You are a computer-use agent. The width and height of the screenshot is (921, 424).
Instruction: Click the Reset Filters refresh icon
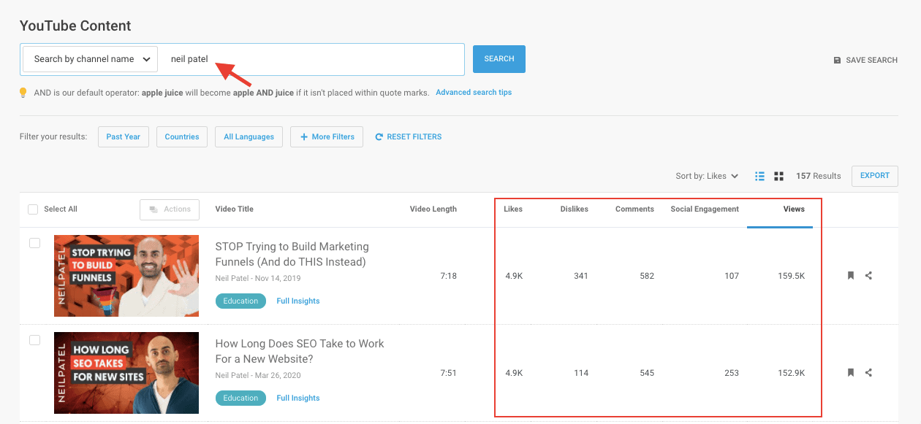pyautogui.click(x=379, y=137)
